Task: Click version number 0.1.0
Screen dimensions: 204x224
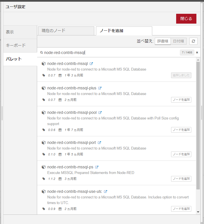Action: click(x=52, y=154)
